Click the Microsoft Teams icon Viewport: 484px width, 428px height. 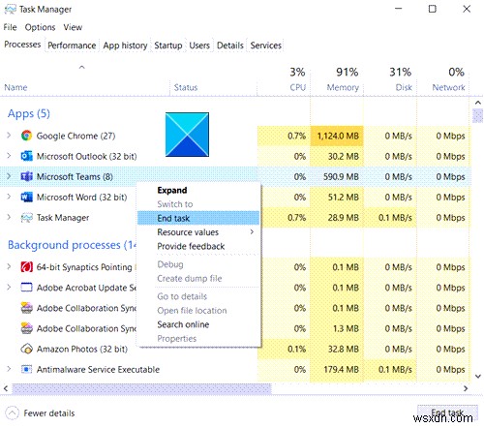[26, 176]
